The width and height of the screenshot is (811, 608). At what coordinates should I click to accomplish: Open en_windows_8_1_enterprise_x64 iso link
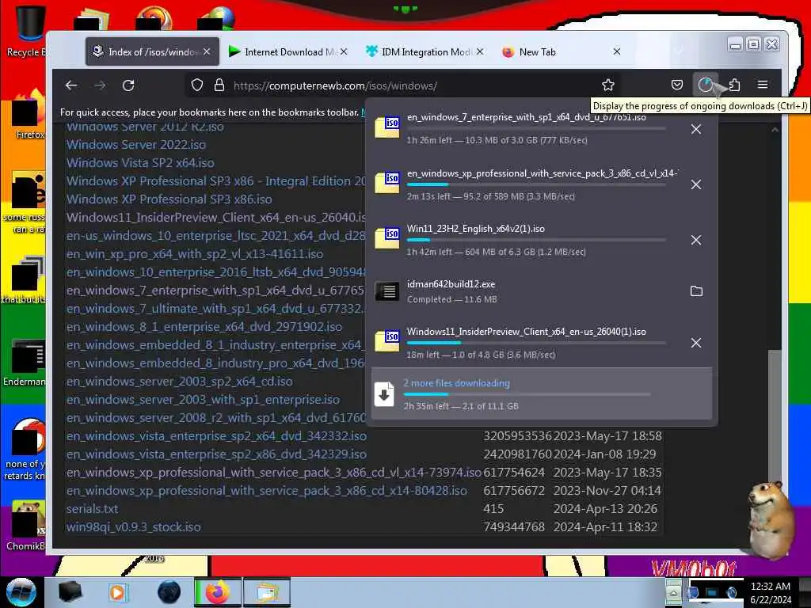pyautogui.click(x=204, y=327)
